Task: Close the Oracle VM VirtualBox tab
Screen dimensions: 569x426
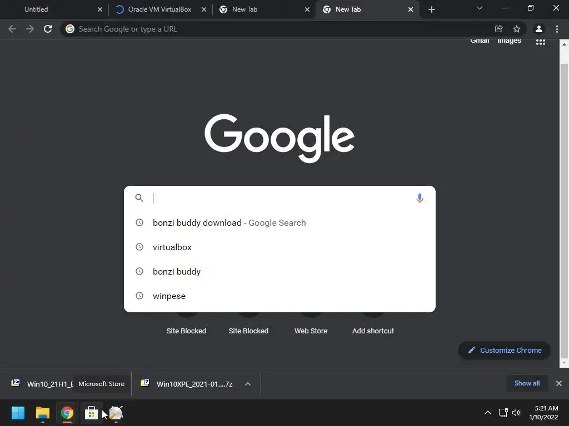Action: tap(204, 9)
